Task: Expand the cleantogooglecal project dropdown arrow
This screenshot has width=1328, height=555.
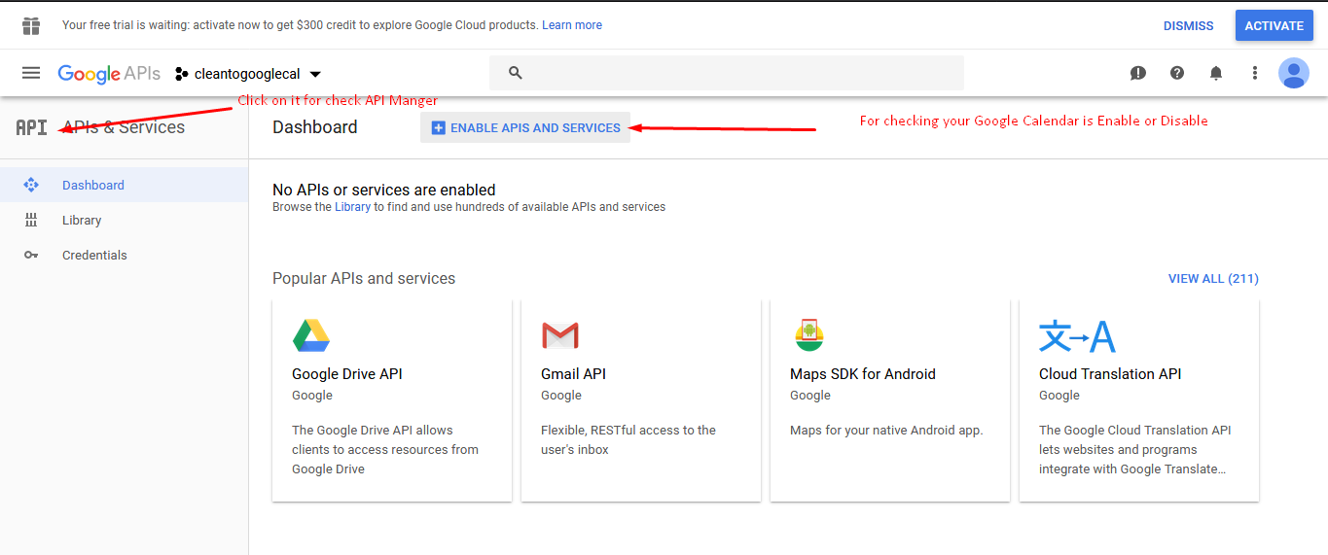Action: 314,74
